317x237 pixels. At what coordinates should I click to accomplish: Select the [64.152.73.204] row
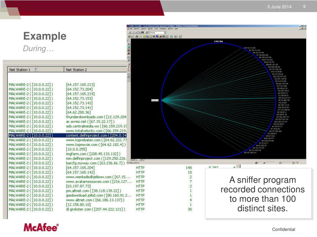click(67, 89)
